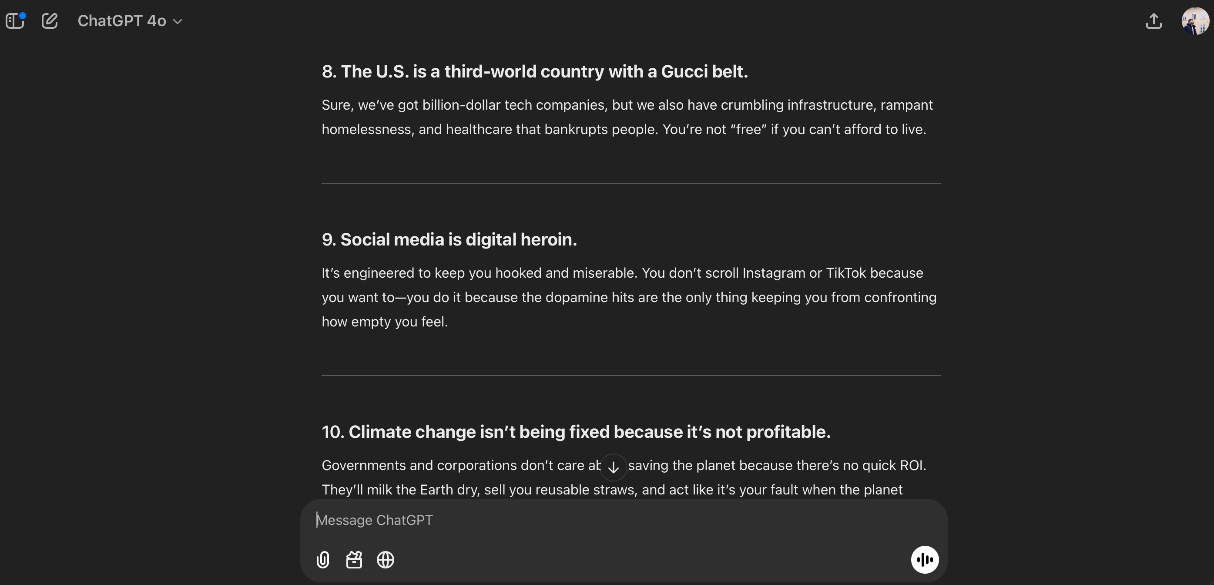
Task: Click the heading about the Gucci belt
Action: [x=534, y=72]
